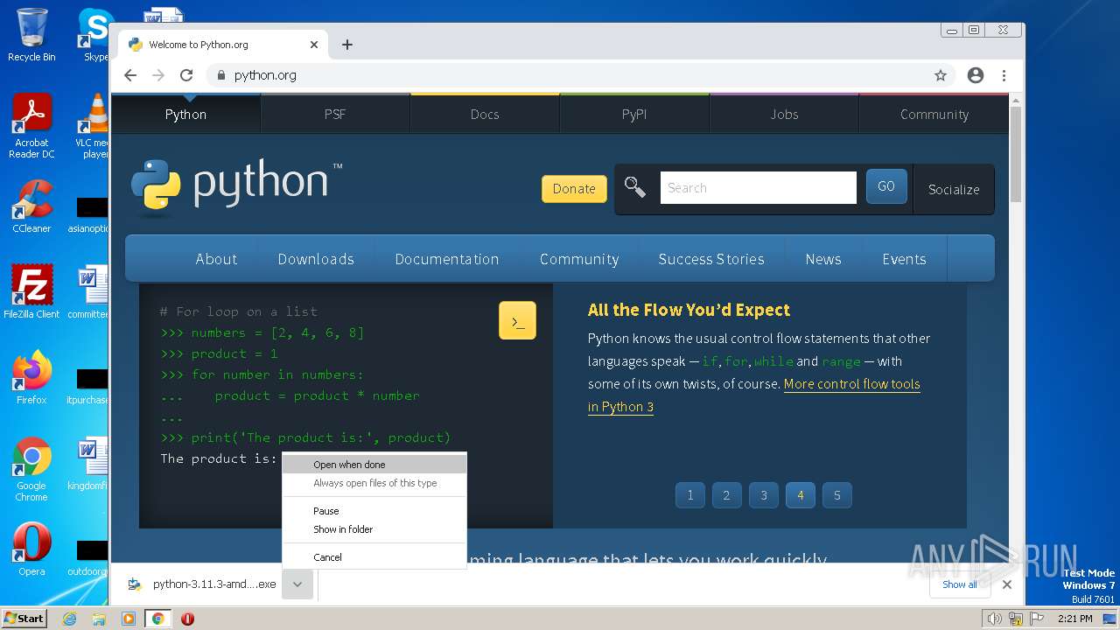This screenshot has height=630, width=1120.
Task: Close the downloads bar
Action: click(1007, 584)
